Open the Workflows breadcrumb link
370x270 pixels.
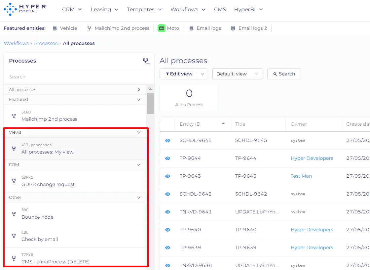tap(16, 43)
